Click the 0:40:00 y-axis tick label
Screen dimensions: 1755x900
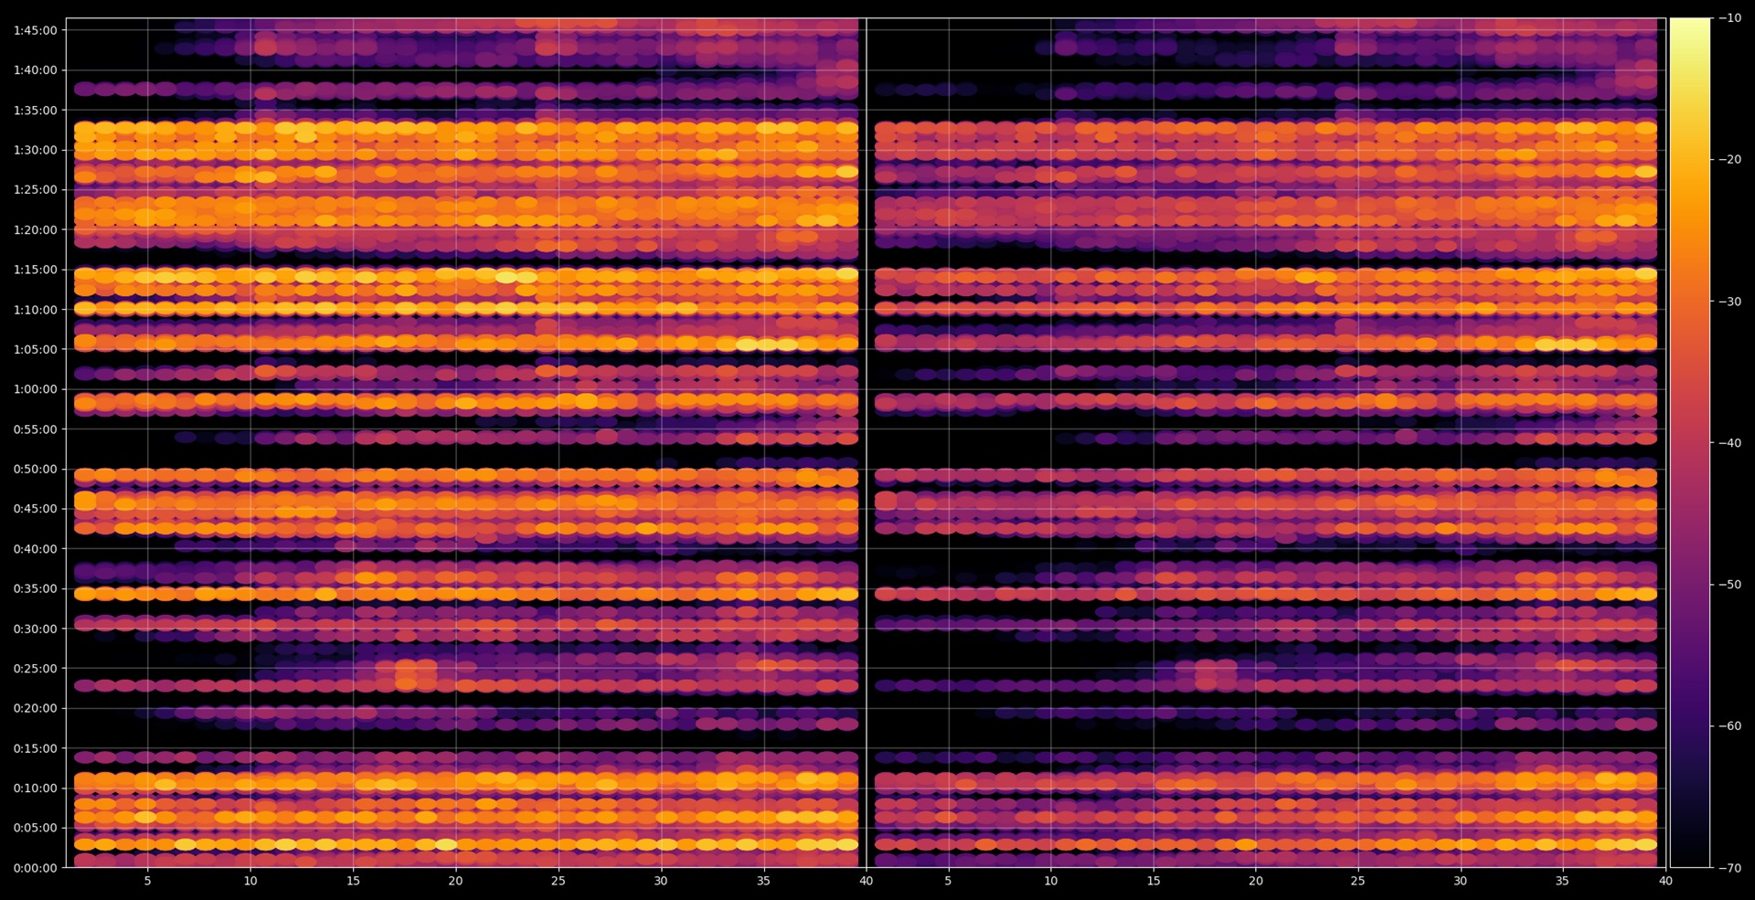click(x=35, y=549)
